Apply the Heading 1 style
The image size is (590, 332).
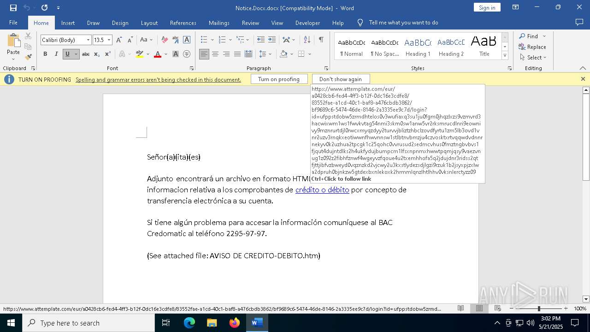pyautogui.click(x=418, y=47)
